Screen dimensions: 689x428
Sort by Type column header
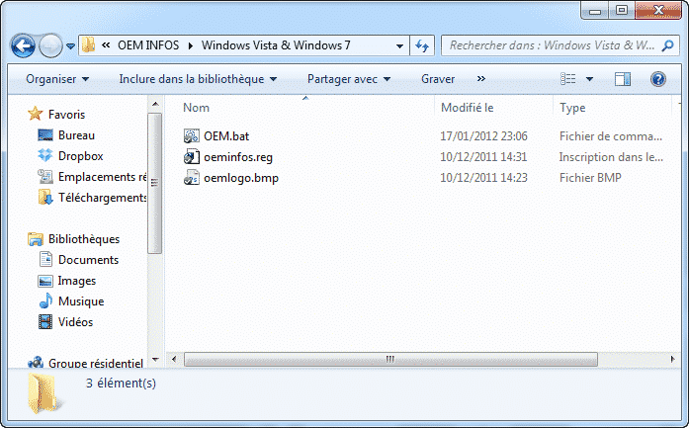(x=613, y=108)
